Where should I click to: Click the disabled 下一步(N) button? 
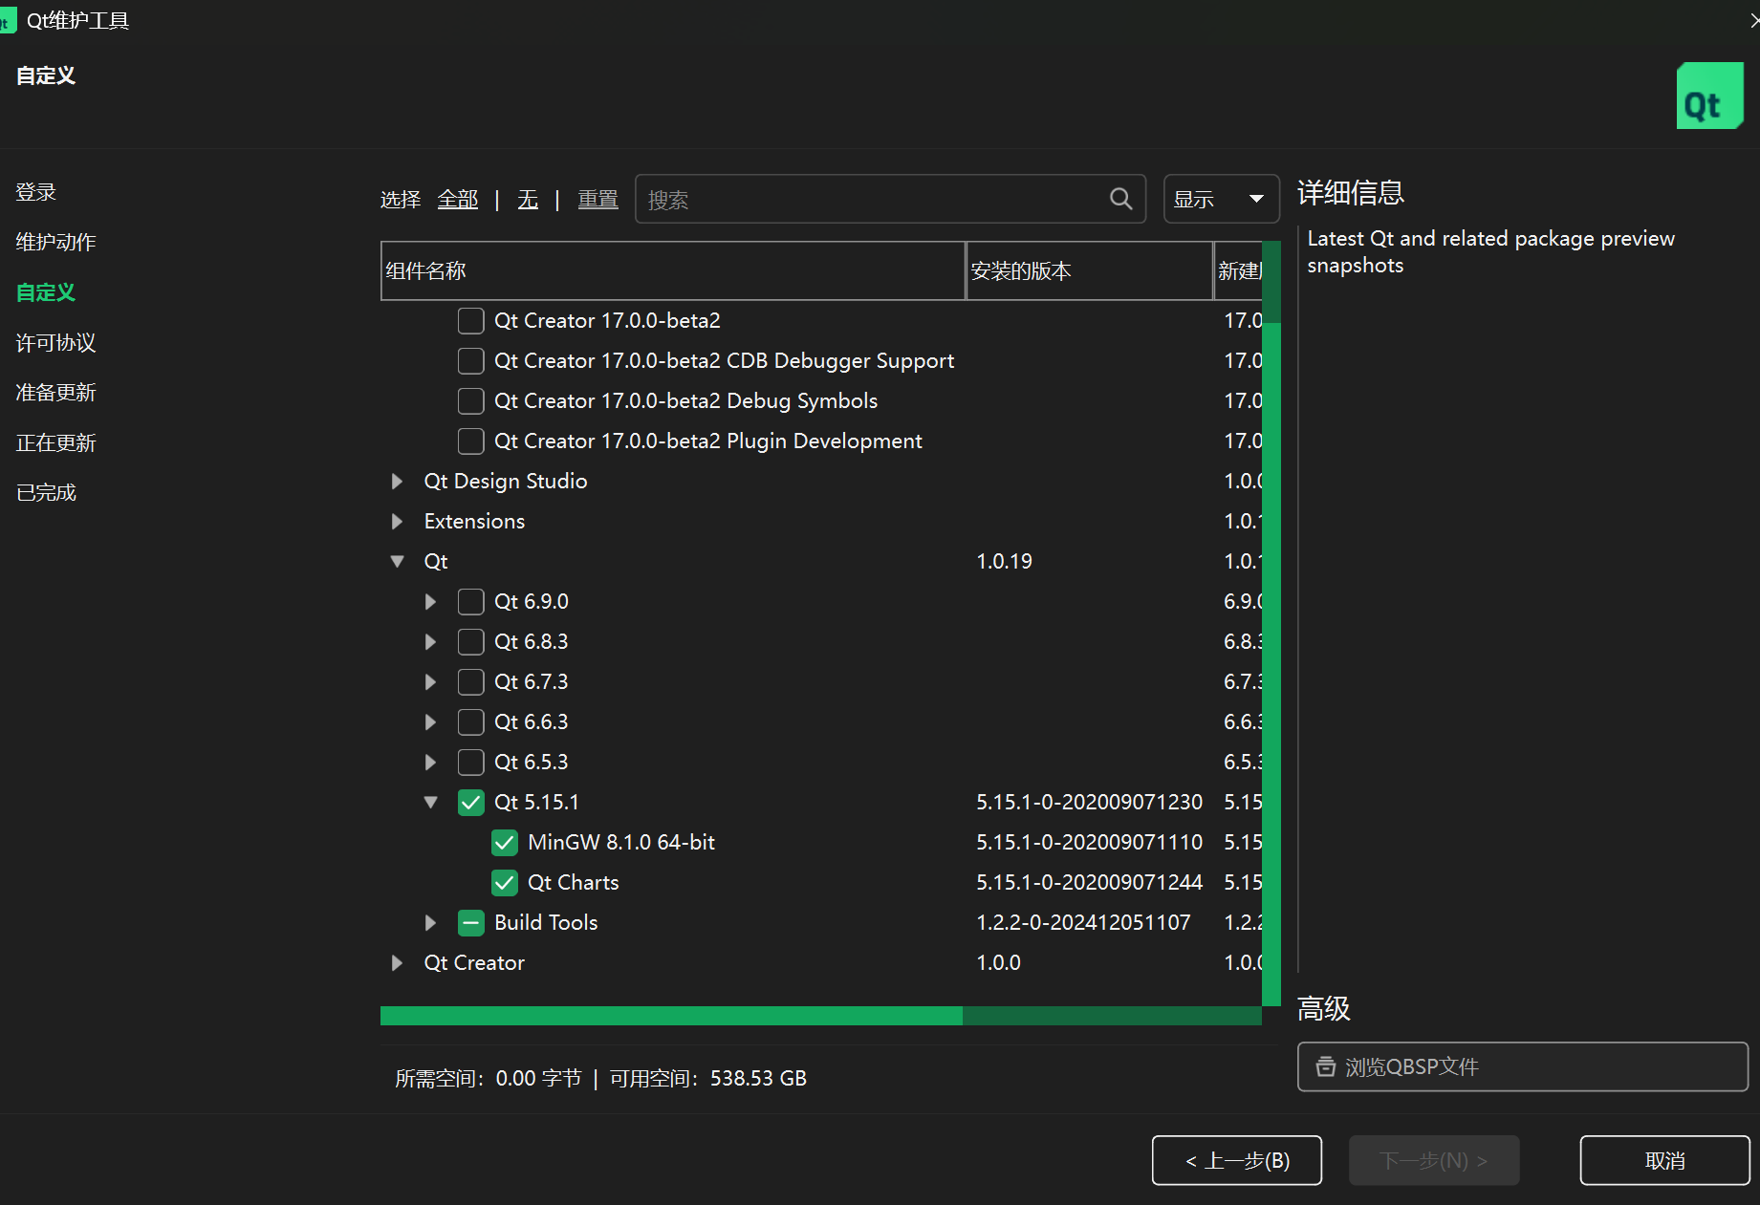pyautogui.click(x=1434, y=1160)
